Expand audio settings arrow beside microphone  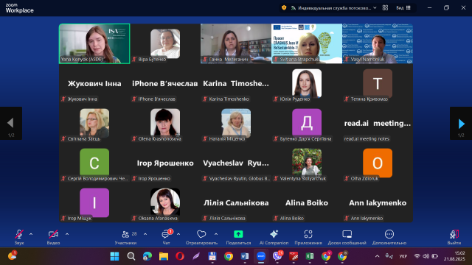(31, 234)
